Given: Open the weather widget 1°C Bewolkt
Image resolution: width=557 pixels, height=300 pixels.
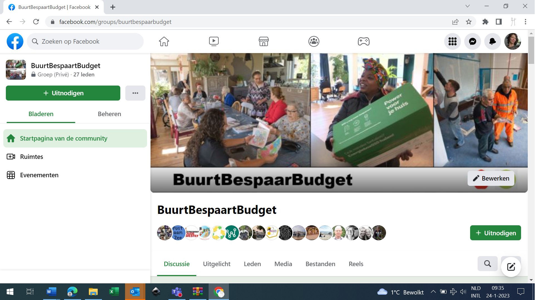Looking at the screenshot, I should point(400,292).
